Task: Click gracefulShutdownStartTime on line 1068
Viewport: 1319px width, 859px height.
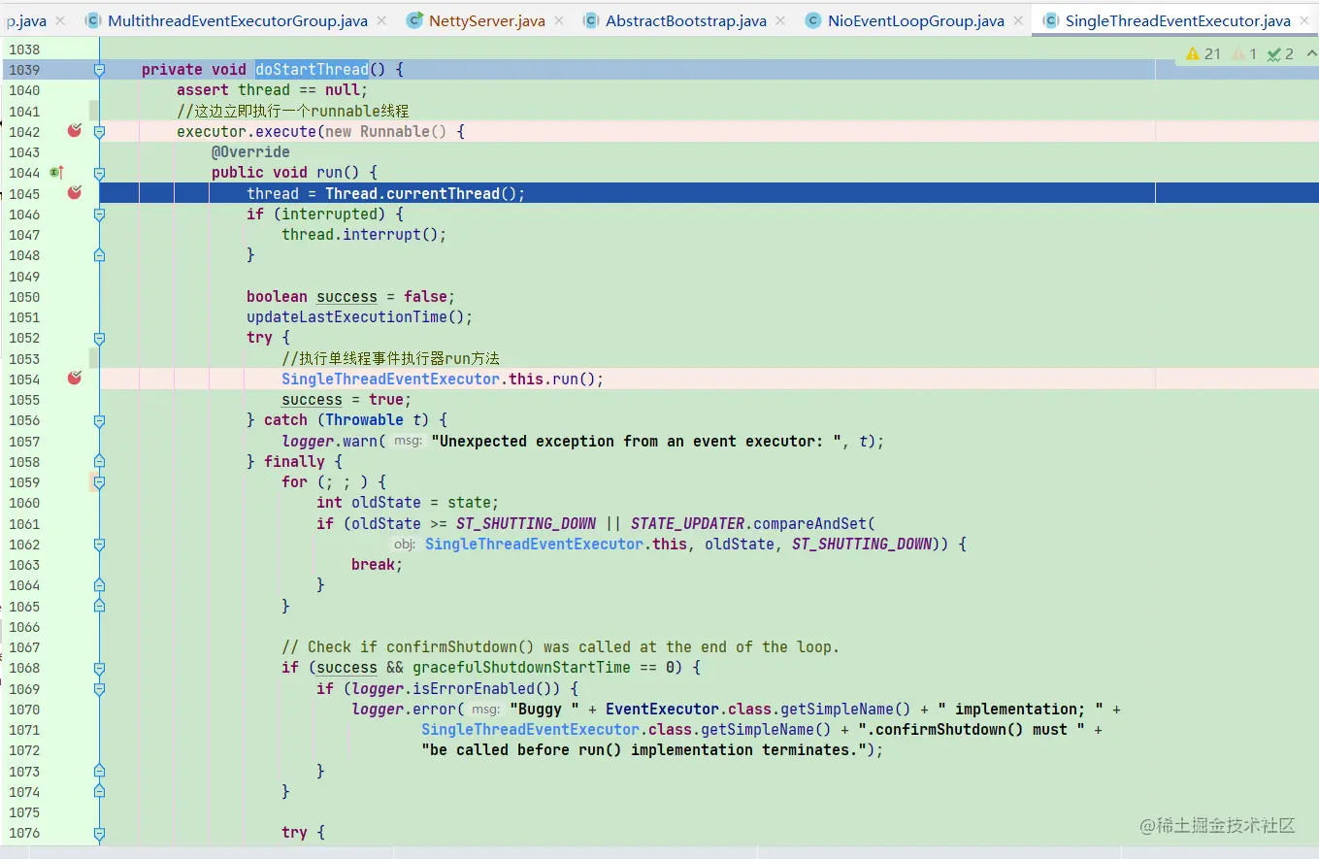Action: coord(521,668)
